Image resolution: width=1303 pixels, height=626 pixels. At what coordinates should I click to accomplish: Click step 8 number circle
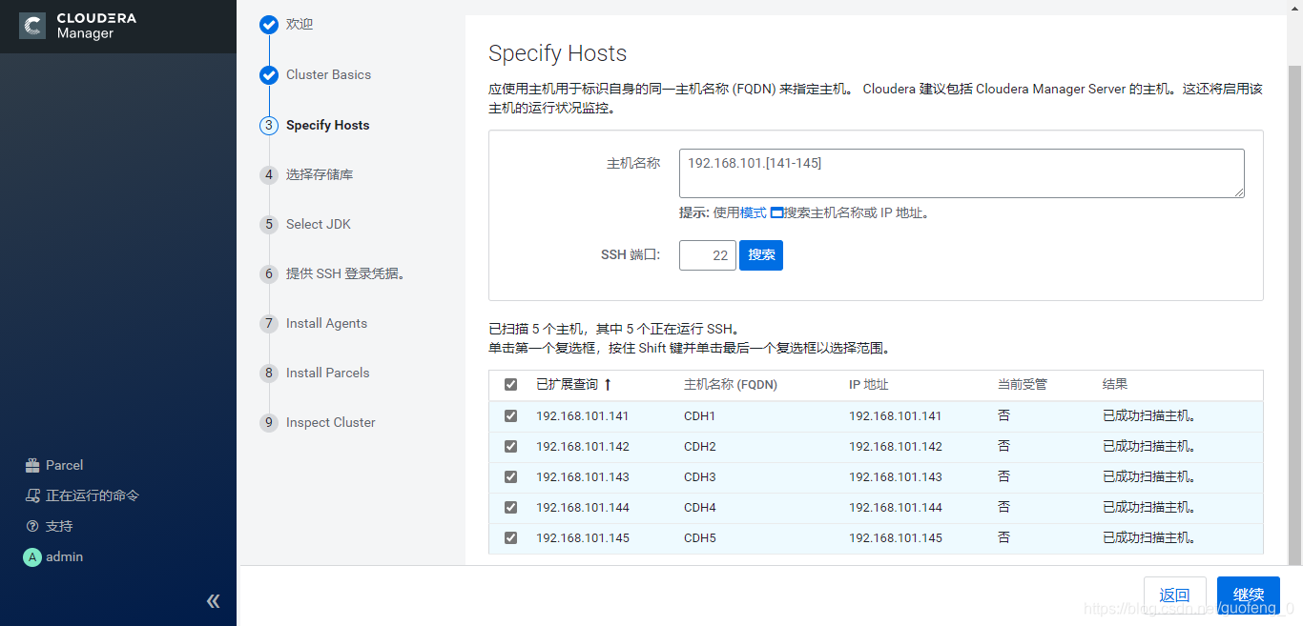coord(269,373)
